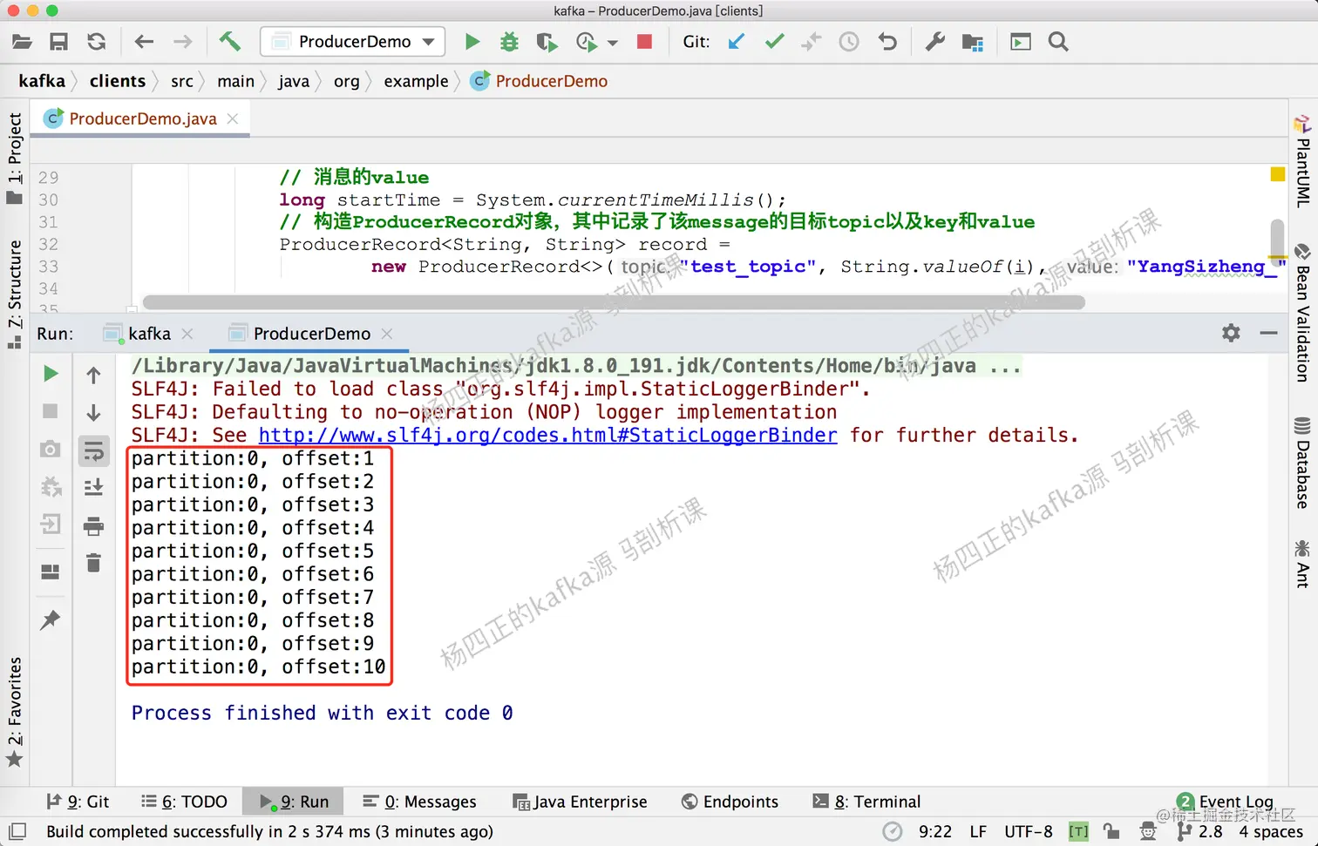Click the down stack trace arrow
The image size is (1318, 846).
(x=94, y=412)
